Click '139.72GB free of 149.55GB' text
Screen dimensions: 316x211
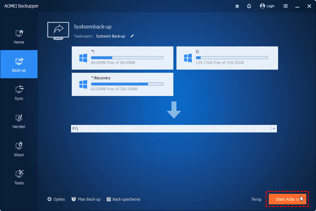coord(219,63)
